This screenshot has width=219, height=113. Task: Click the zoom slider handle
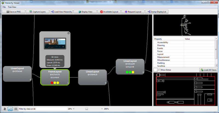click(x=87, y=109)
